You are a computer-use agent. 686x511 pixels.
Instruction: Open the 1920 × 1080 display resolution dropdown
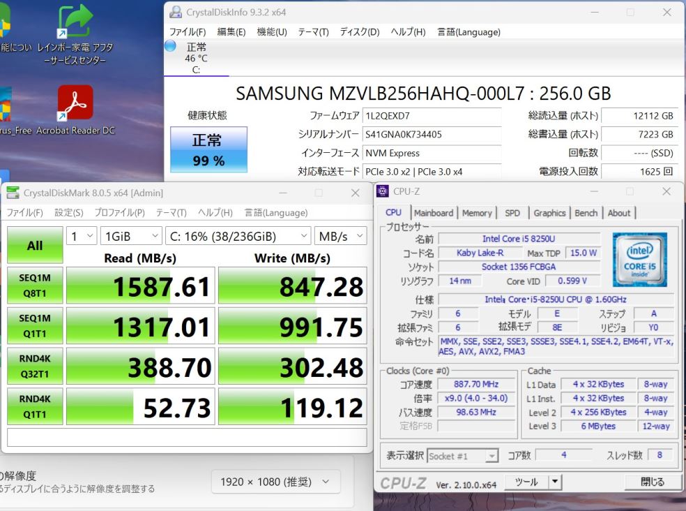click(x=275, y=482)
